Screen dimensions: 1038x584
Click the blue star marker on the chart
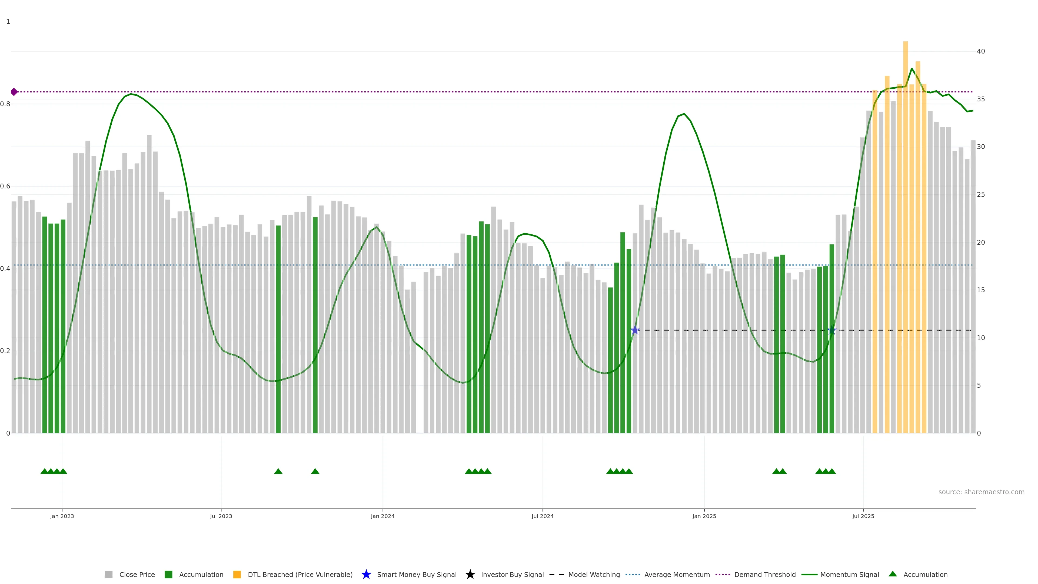[x=635, y=330]
